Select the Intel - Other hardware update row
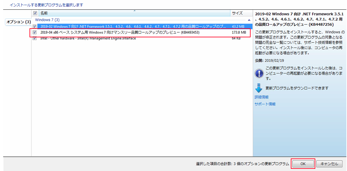This screenshot has width=347, height=171. [142, 38]
